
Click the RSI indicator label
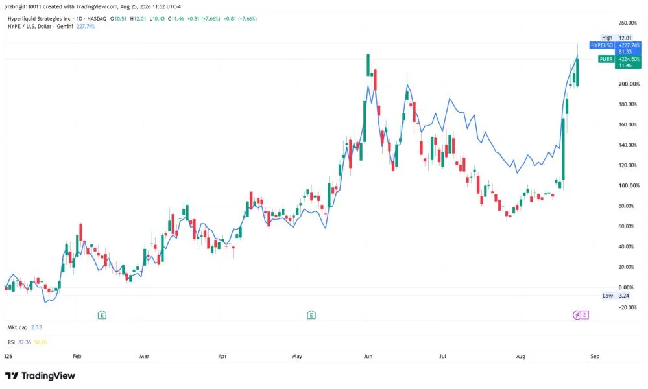tap(11, 342)
